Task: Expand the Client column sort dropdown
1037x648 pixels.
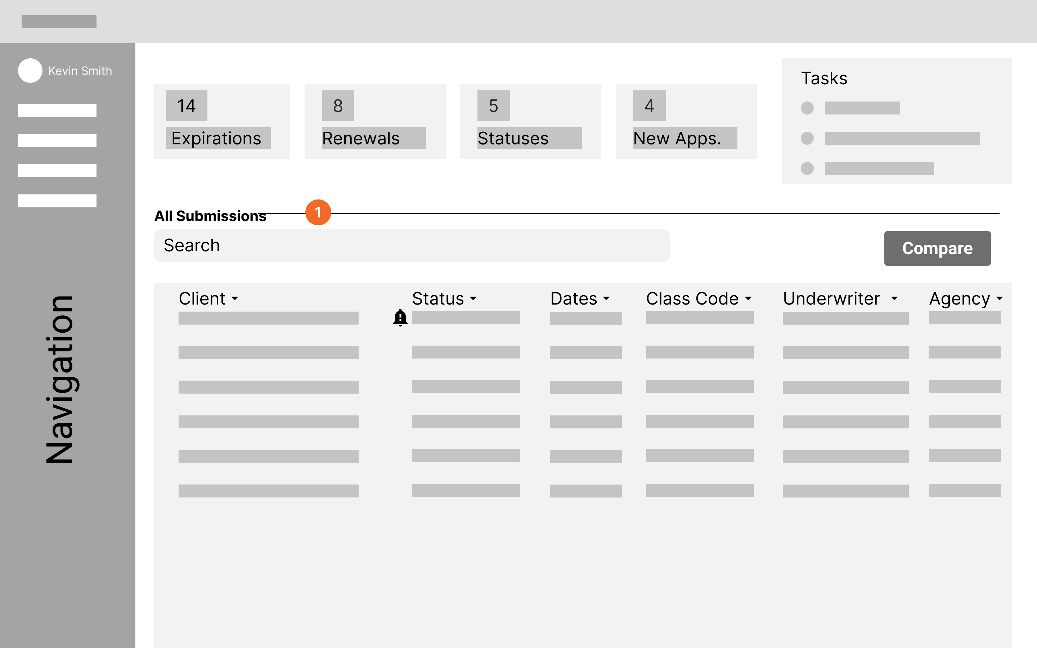Action: pos(234,299)
